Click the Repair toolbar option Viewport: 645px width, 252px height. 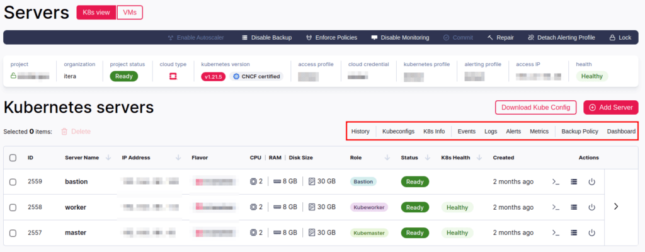point(501,38)
